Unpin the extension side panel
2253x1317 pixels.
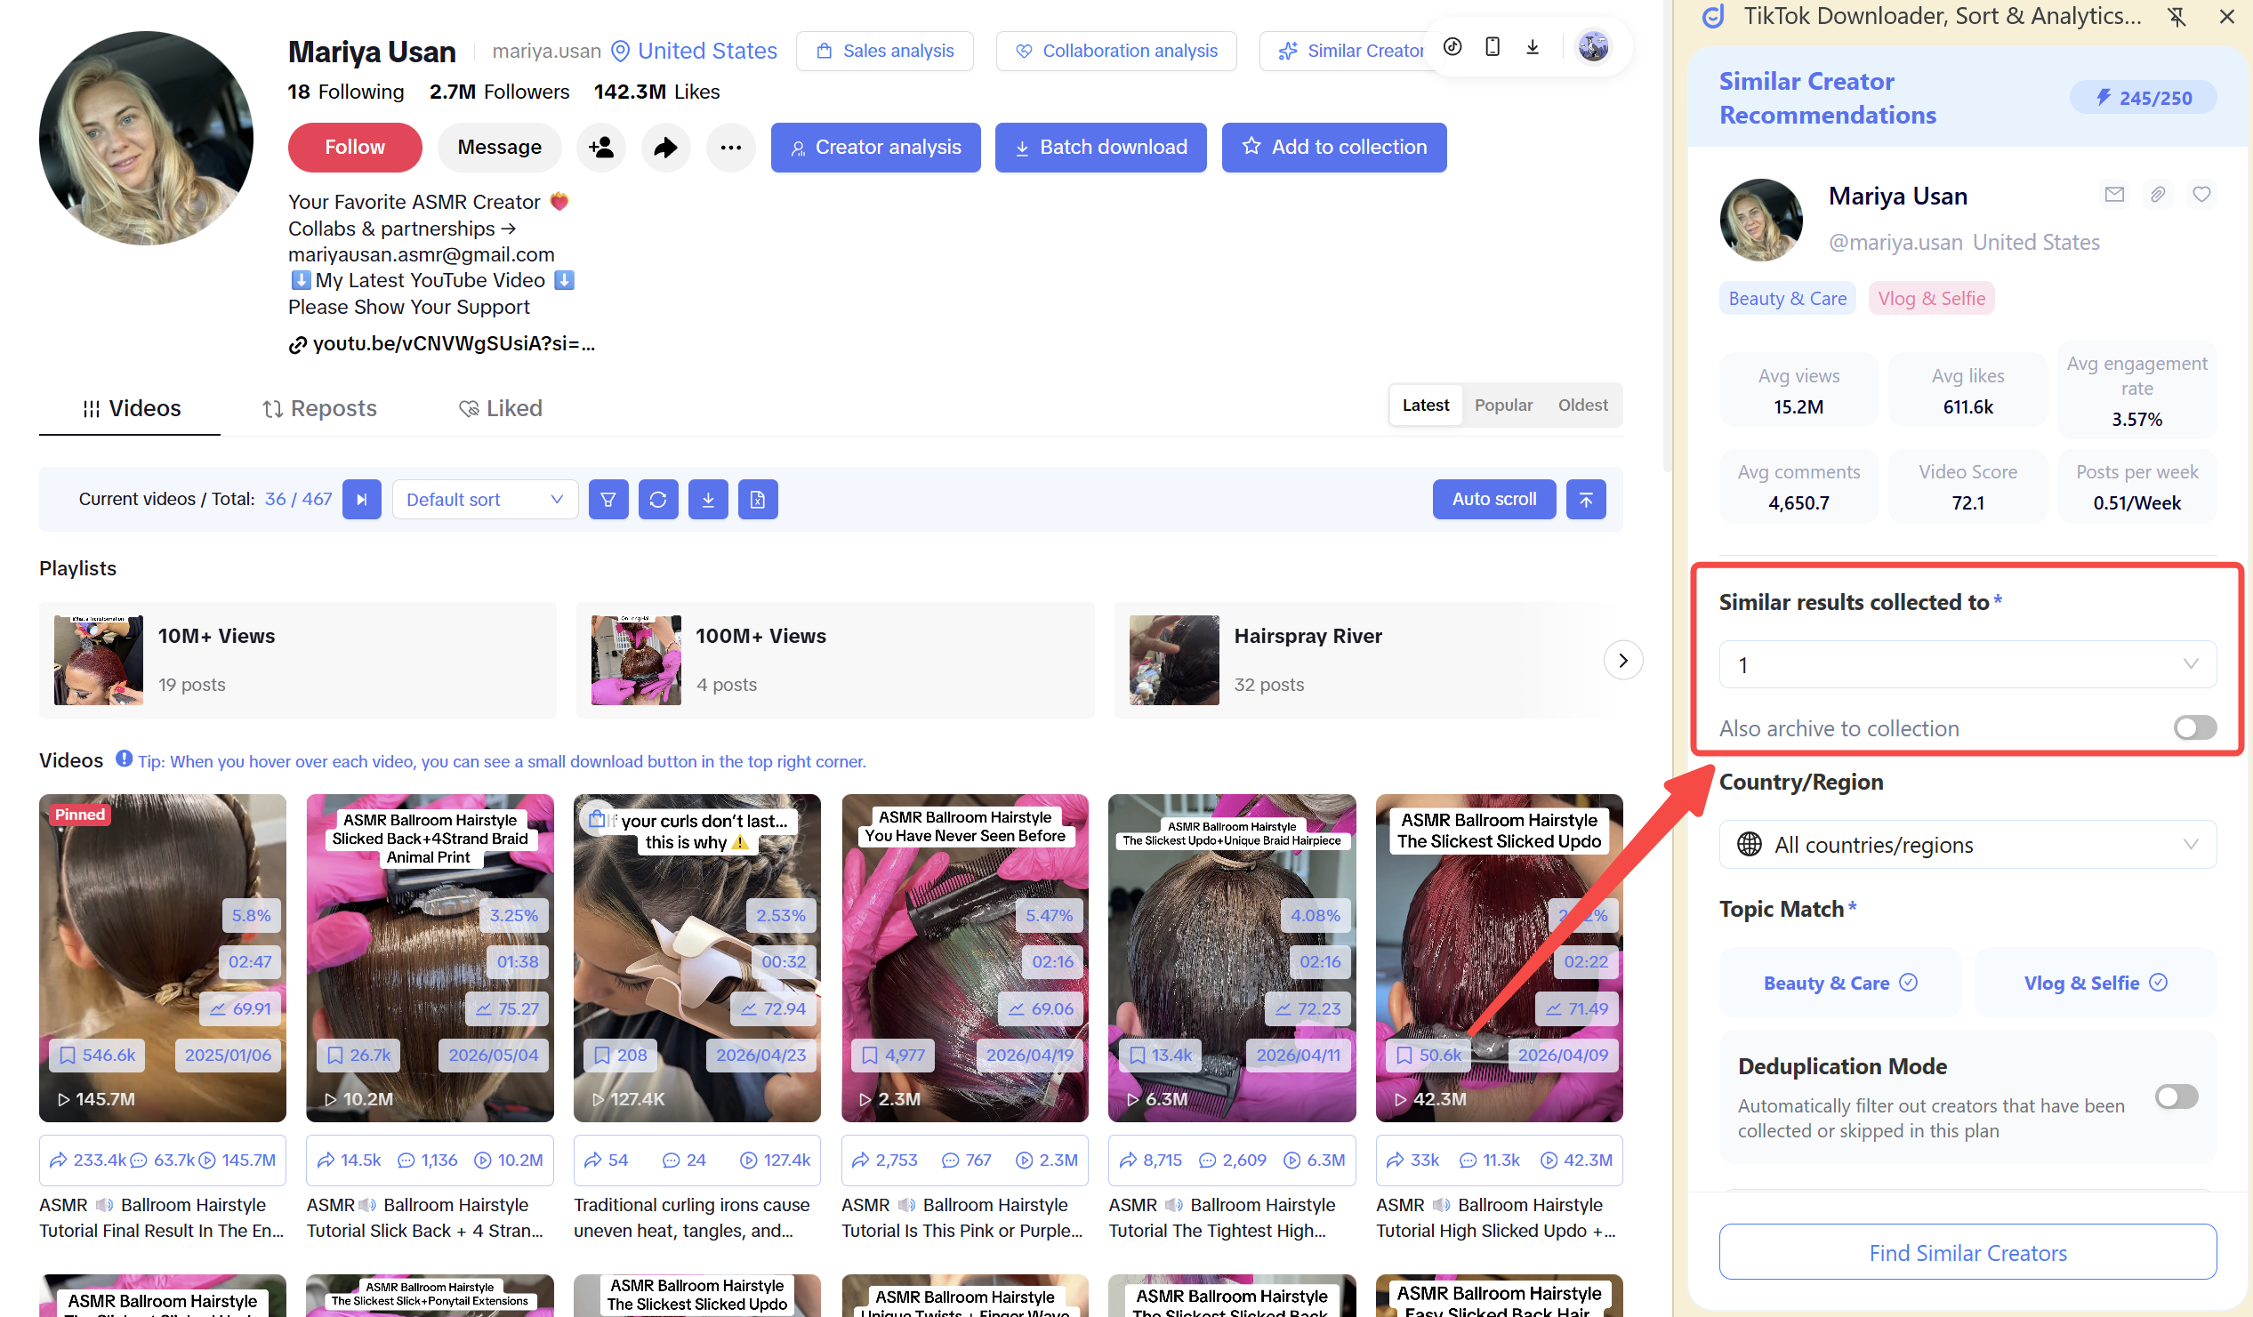click(x=2177, y=16)
